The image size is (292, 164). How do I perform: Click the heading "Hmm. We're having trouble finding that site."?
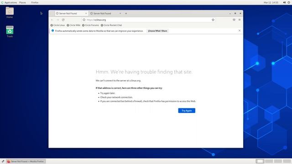144,72
